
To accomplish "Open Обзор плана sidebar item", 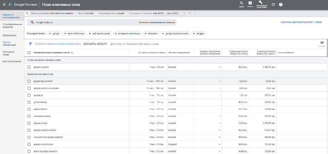I will click(x=9, y=35).
